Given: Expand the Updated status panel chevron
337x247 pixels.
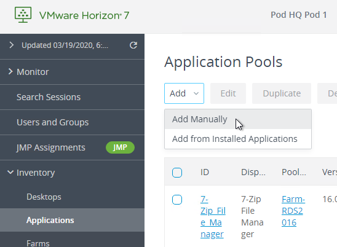Looking at the screenshot, I should pos(12,45).
